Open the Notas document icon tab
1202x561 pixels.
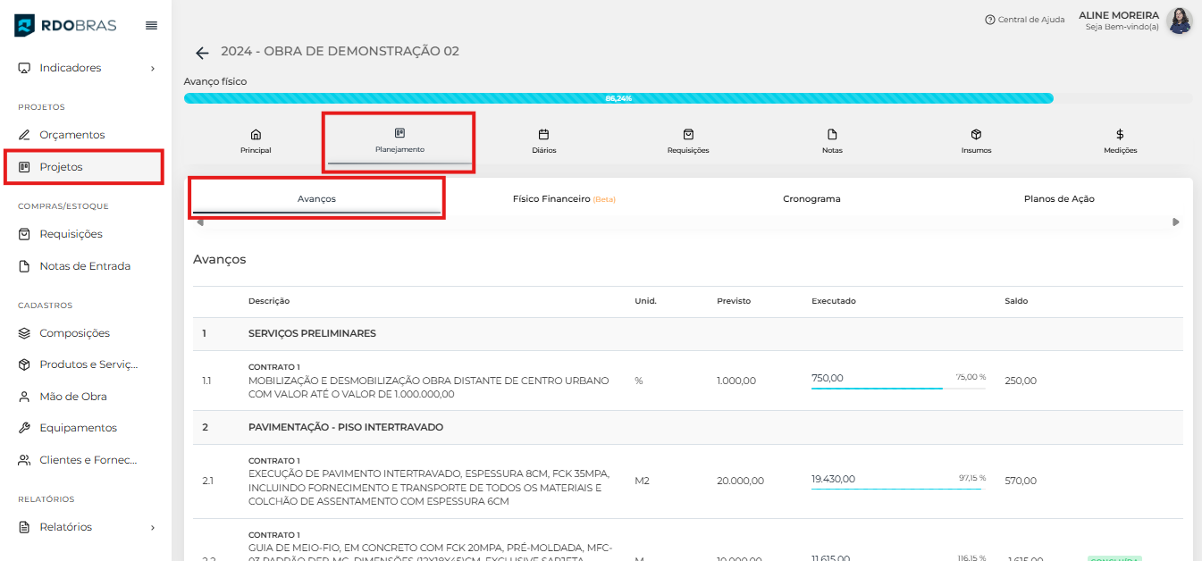(832, 141)
